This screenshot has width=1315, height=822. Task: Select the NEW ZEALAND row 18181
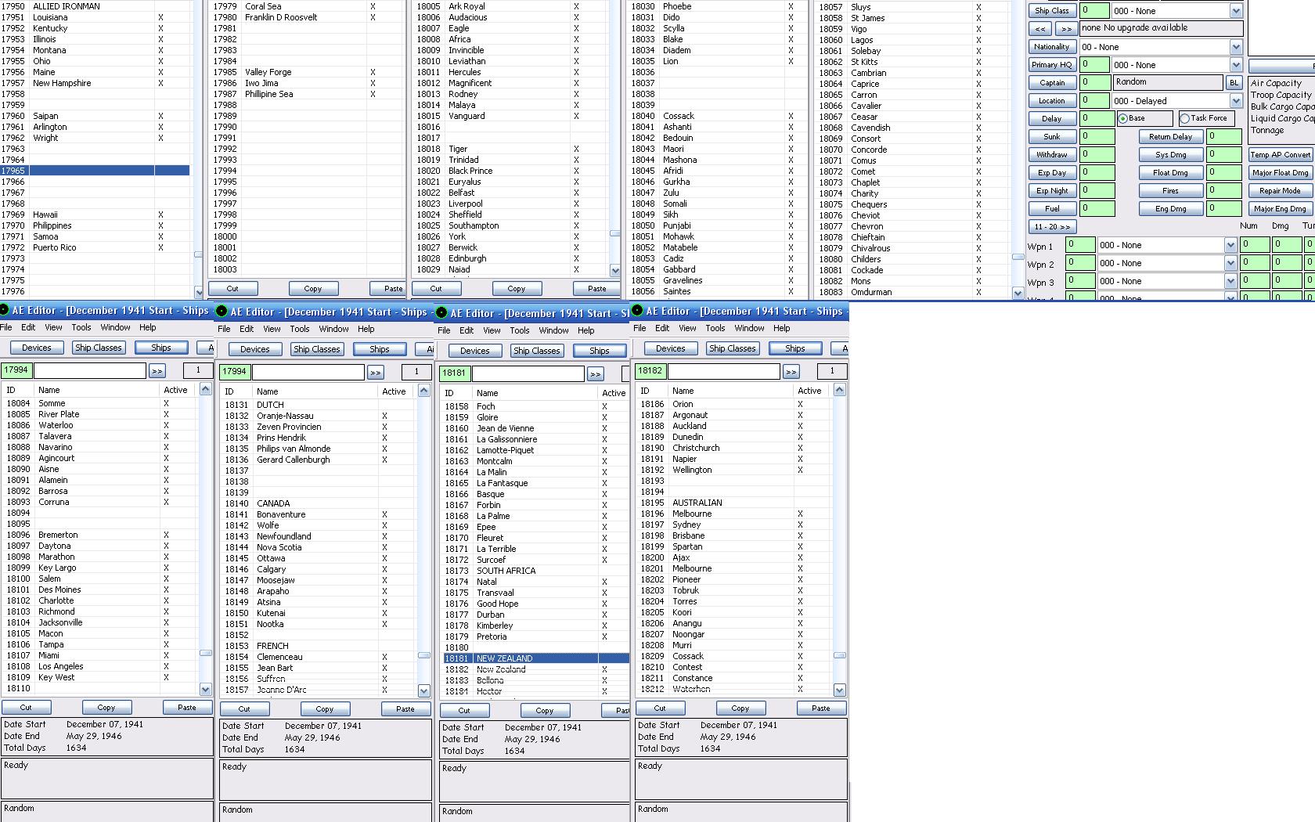pyautogui.click(x=536, y=658)
